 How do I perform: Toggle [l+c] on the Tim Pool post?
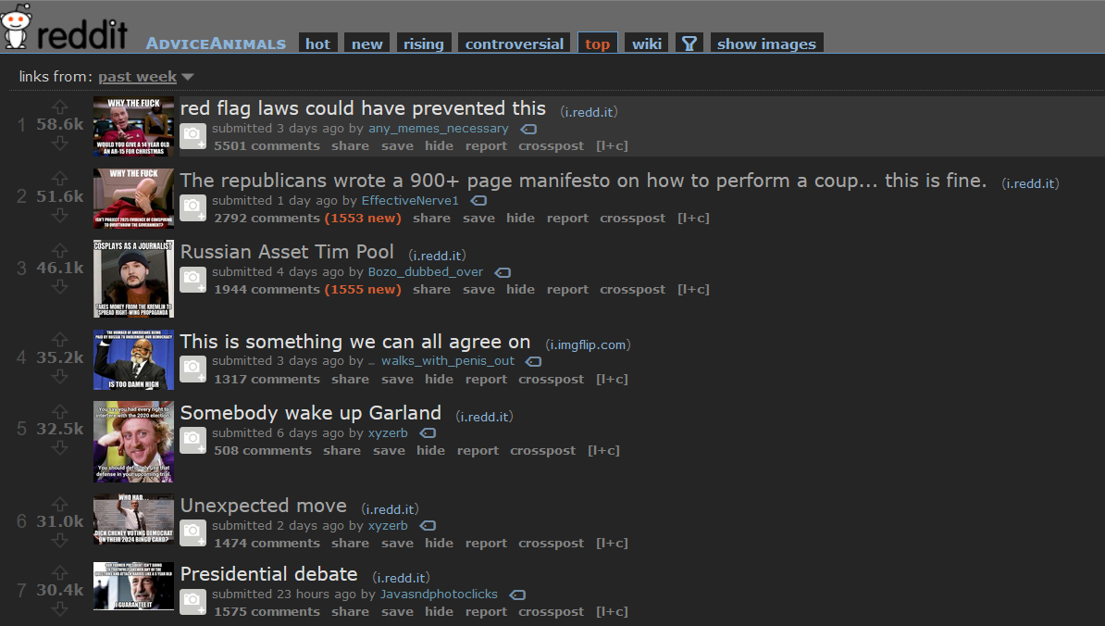(693, 290)
